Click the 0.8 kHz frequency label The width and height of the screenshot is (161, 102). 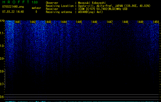(x=2, y=71)
